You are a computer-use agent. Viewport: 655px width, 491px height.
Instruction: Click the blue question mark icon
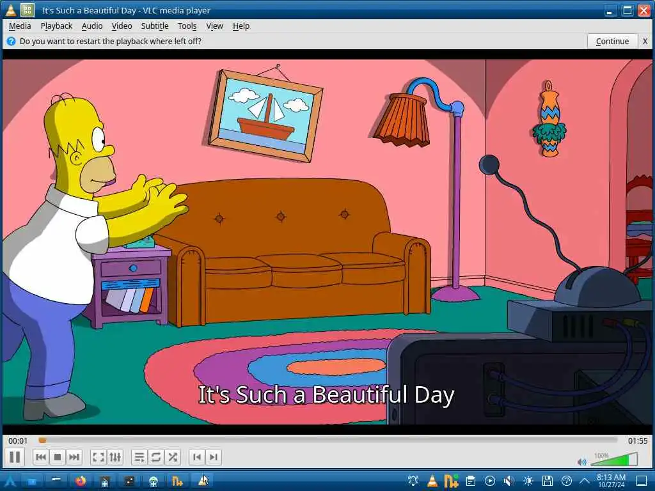(12, 42)
